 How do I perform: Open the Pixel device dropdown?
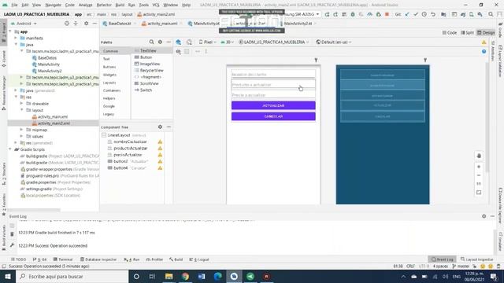pyautogui.click(x=207, y=42)
